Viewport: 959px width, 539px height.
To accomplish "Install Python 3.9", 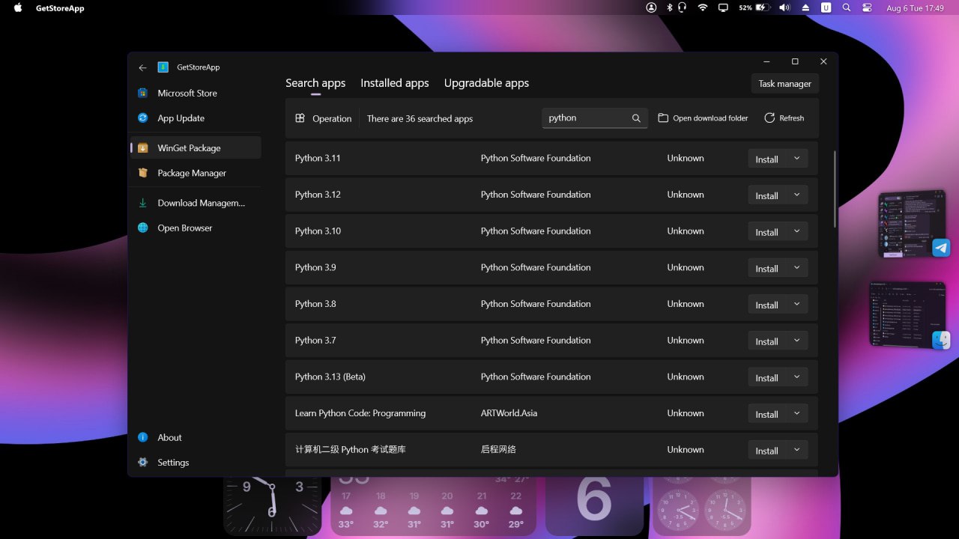I will coord(766,269).
